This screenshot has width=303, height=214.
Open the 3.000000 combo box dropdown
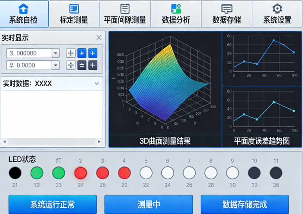click(55, 53)
